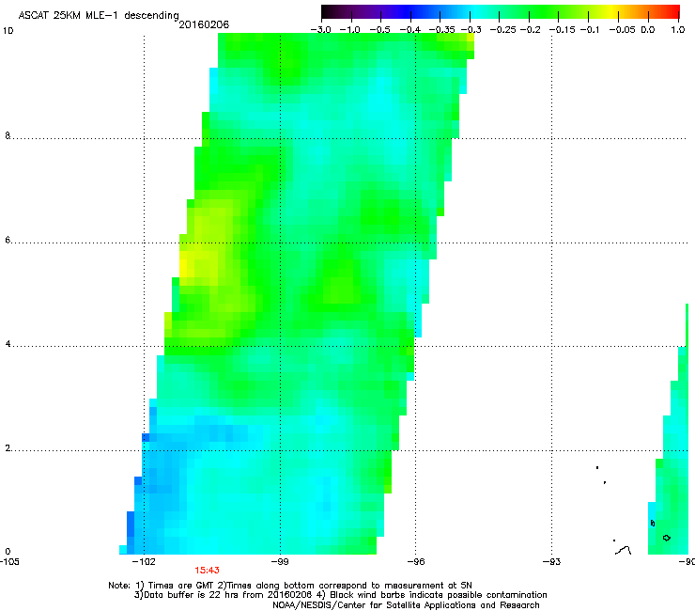Click the -102 longitude axis label

click(x=145, y=562)
